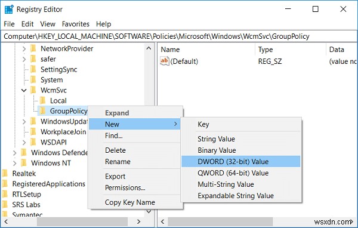Expand the Windows Defender key
Screen dimensions: 358x228
tap(14, 153)
